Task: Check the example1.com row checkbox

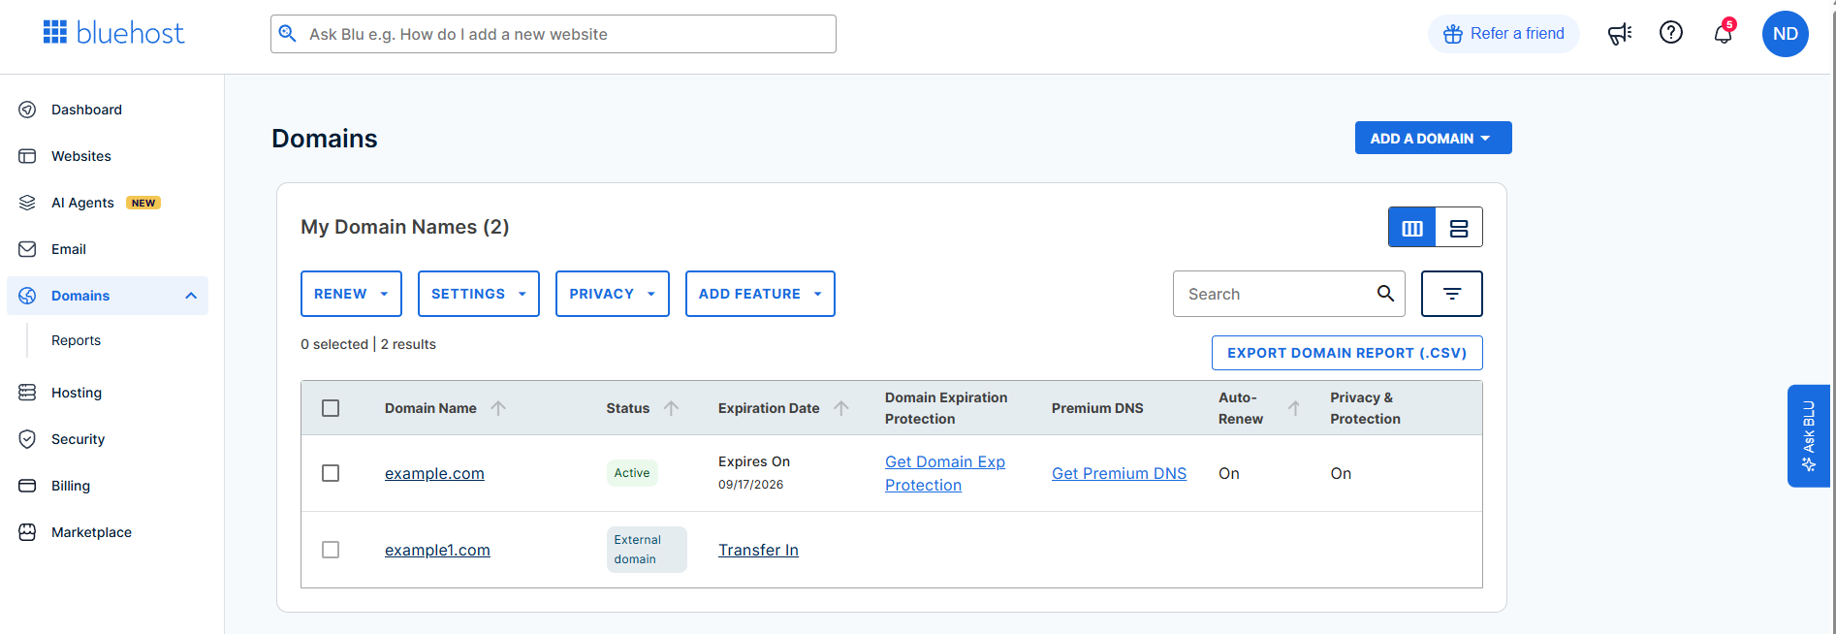Action: (x=331, y=550)
